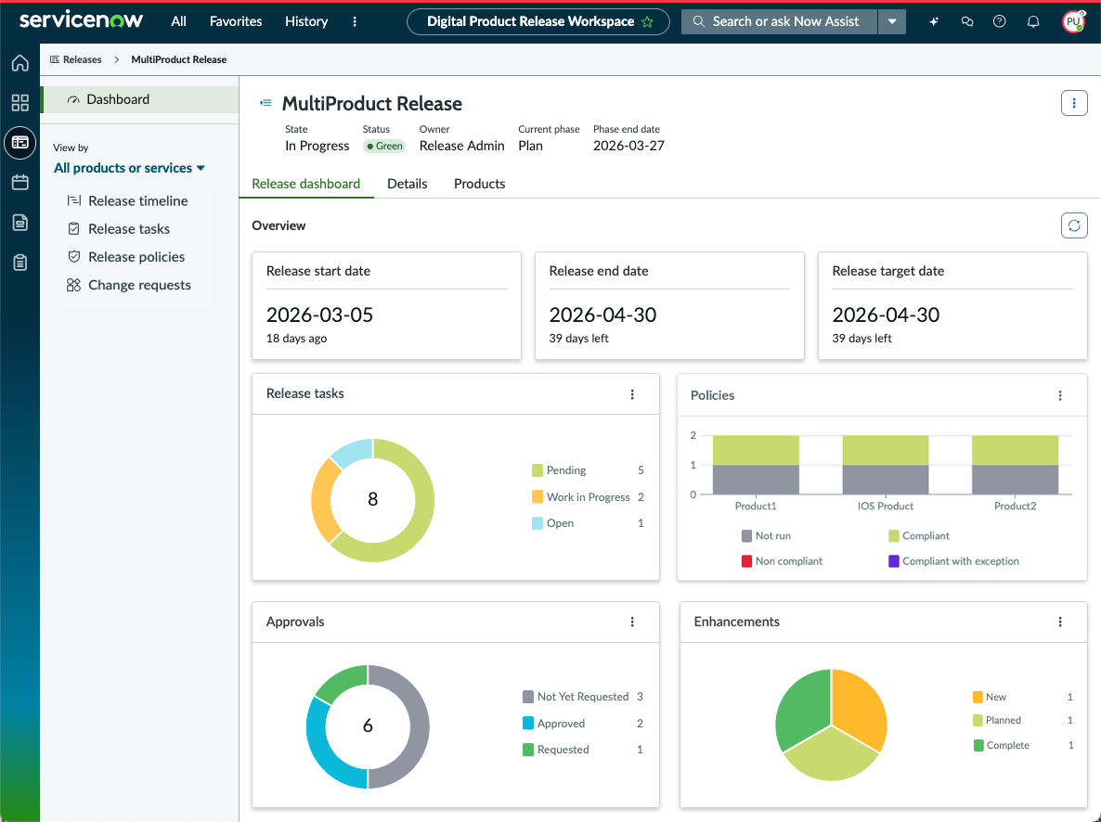Refresh the Overview section
The height and width of the screenshot is (822, 1101).
click(x=1074, y=225)
